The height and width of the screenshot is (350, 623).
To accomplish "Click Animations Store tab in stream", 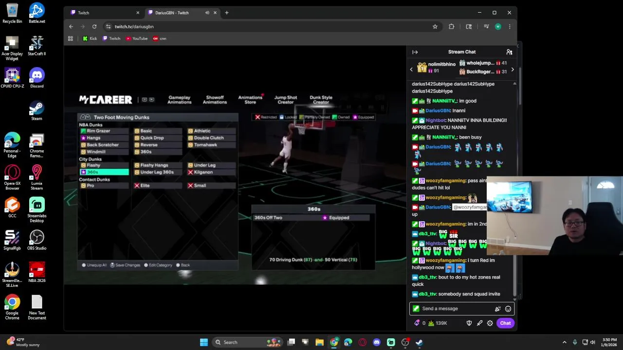I will 250,100.
